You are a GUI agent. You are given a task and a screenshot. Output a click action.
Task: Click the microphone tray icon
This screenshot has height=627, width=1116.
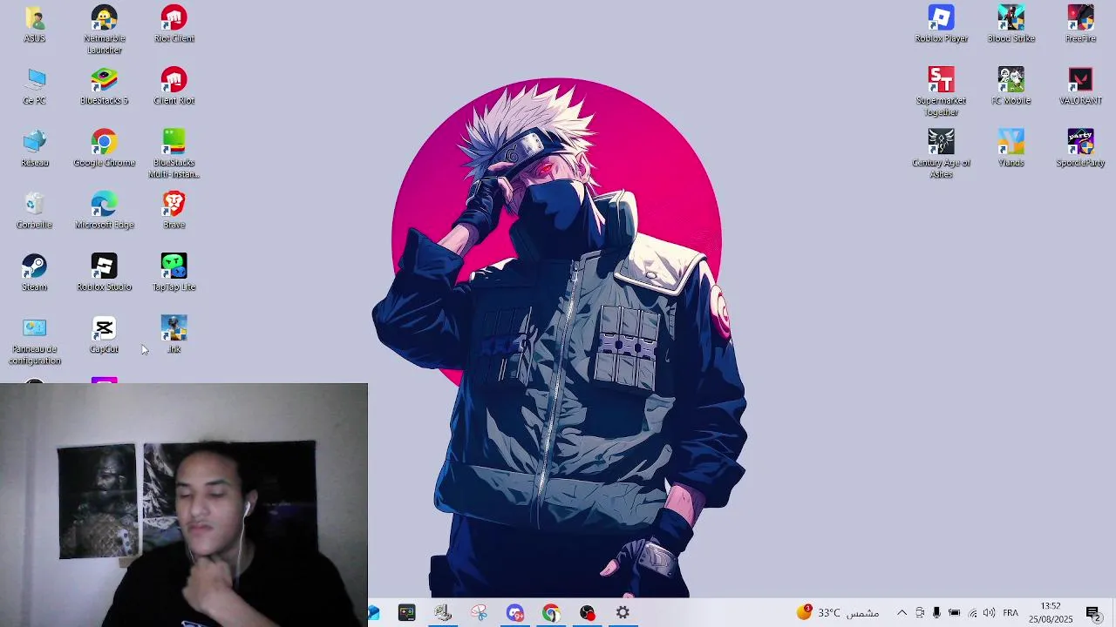coord(936,613)
